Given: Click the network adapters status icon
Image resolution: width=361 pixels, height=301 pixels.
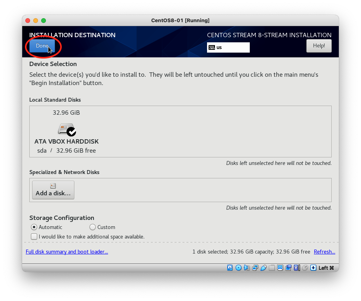Looking at the screenshot, I should (x=255, y=268).
